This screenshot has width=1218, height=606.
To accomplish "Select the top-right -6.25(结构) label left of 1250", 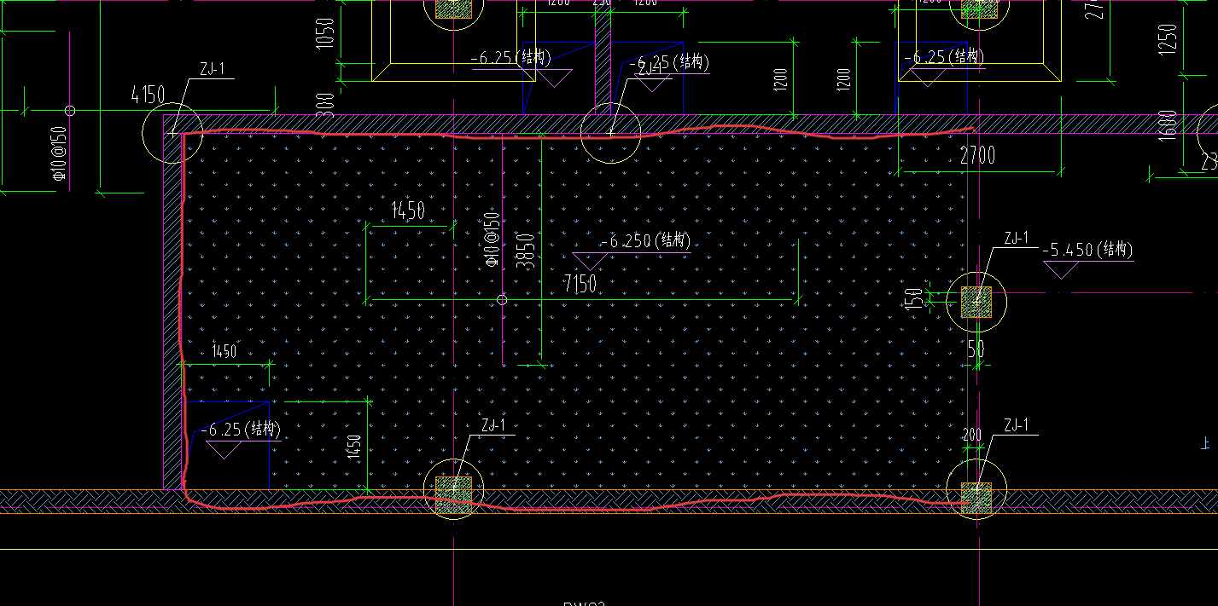I will click(x=945, y=56).
